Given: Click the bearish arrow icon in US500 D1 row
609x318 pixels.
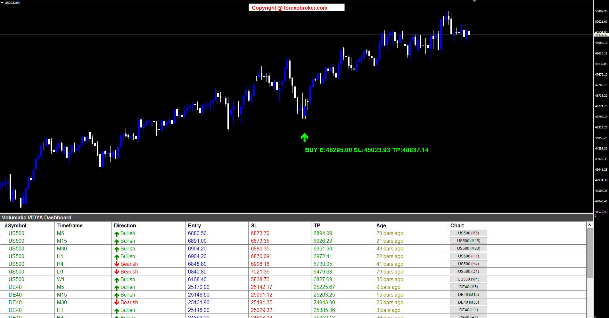Looking at the screenshot, I should click(117, 272).
